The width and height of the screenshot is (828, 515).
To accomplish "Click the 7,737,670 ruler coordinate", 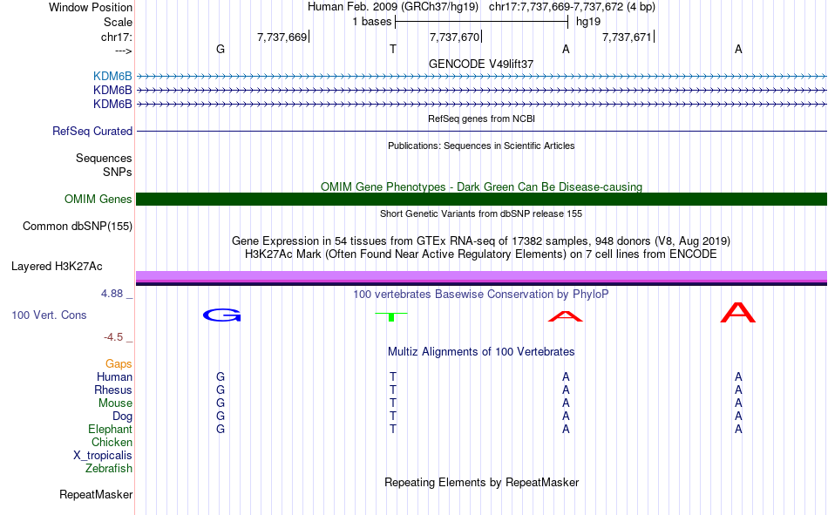I will click(x=455, y=37).
